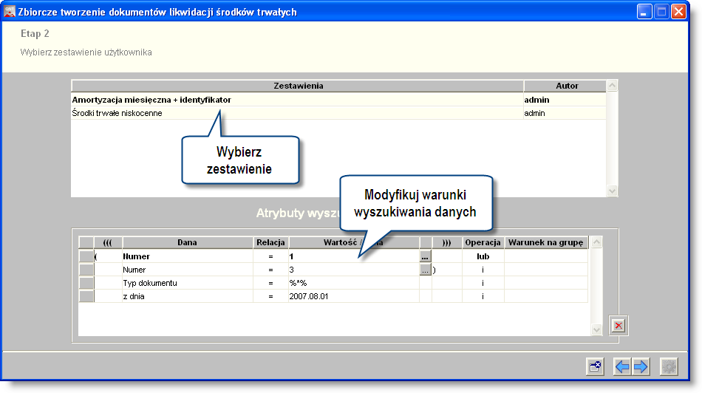The height and width of the screenshot is (393, 702).
Task: Click the Relacja column header
Action: coord(270,242)
